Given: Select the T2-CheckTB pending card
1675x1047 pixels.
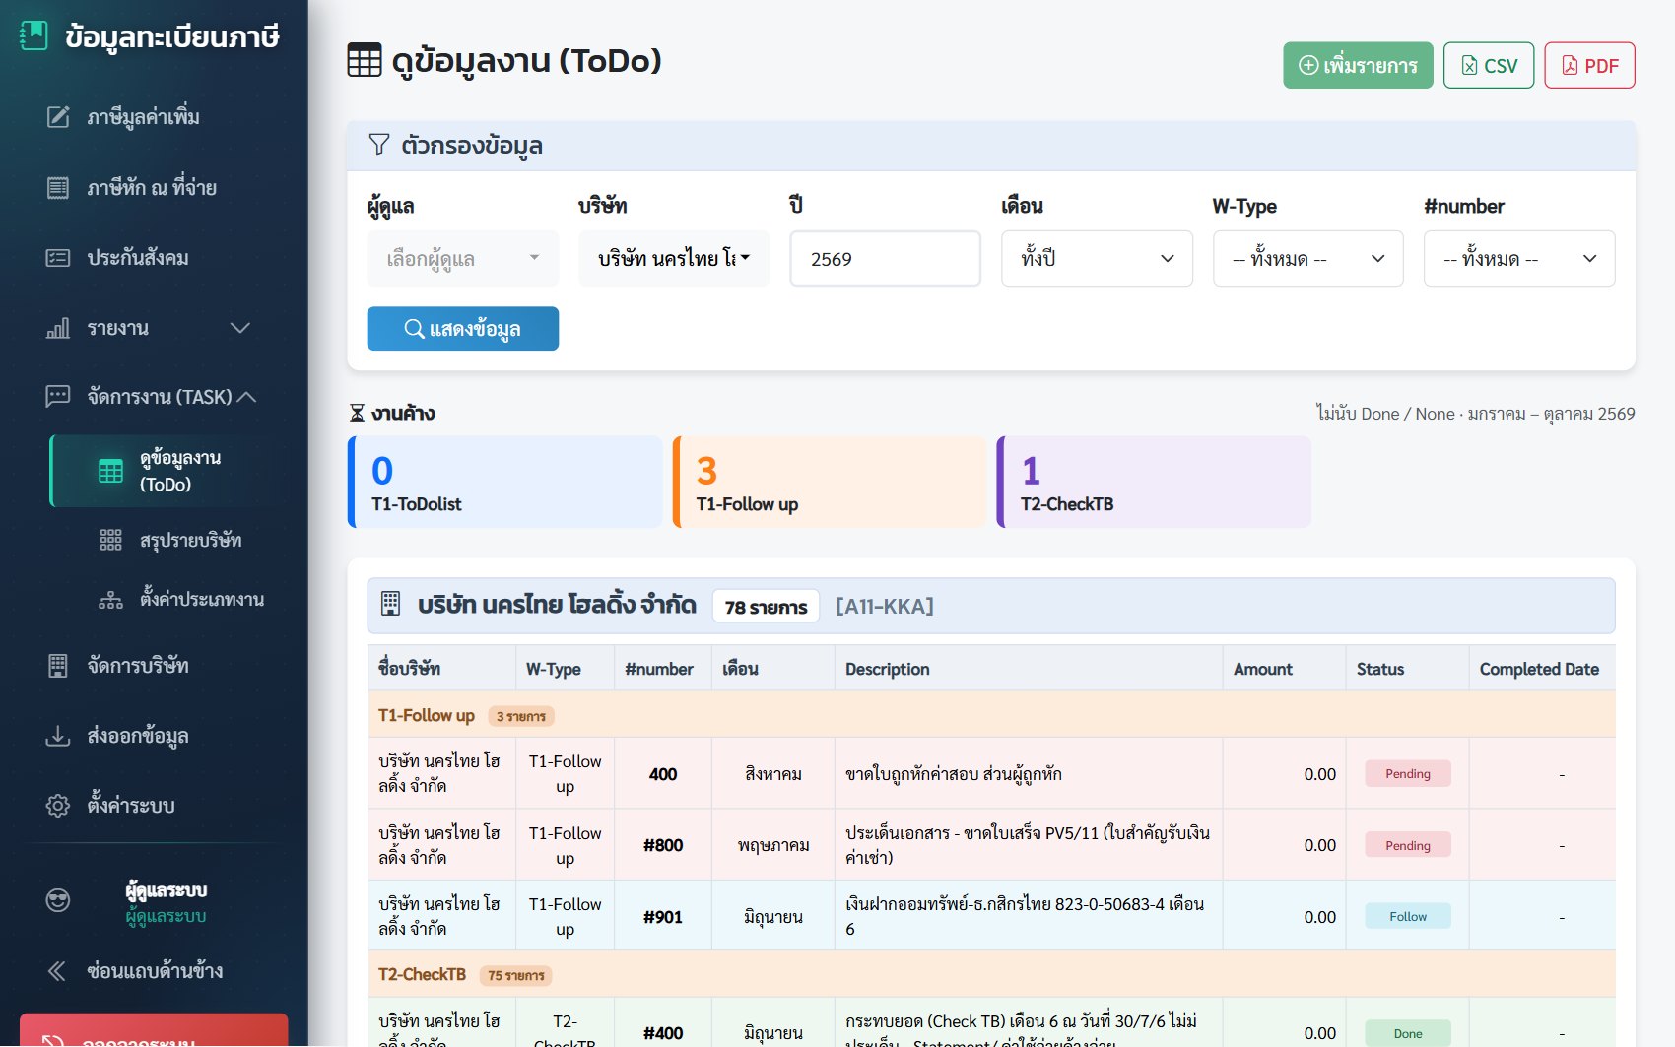Looking at the screenshot, I should pos(1154,483).
